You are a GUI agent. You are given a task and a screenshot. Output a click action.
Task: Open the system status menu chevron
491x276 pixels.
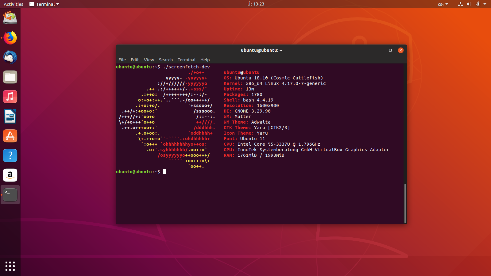485,4
